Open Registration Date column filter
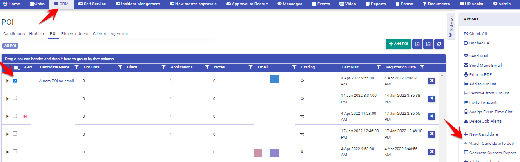 422,67
